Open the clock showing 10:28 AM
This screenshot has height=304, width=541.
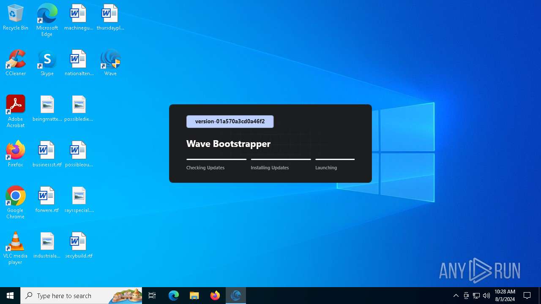(505, 296)
